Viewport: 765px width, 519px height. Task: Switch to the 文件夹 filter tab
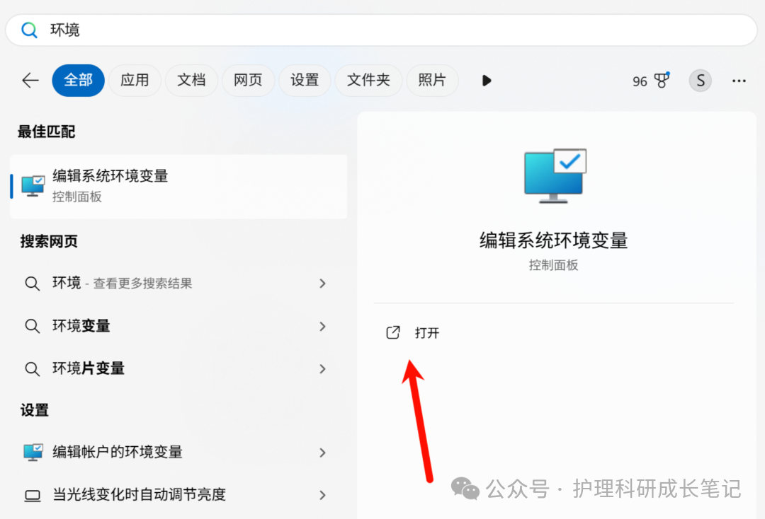368,81
